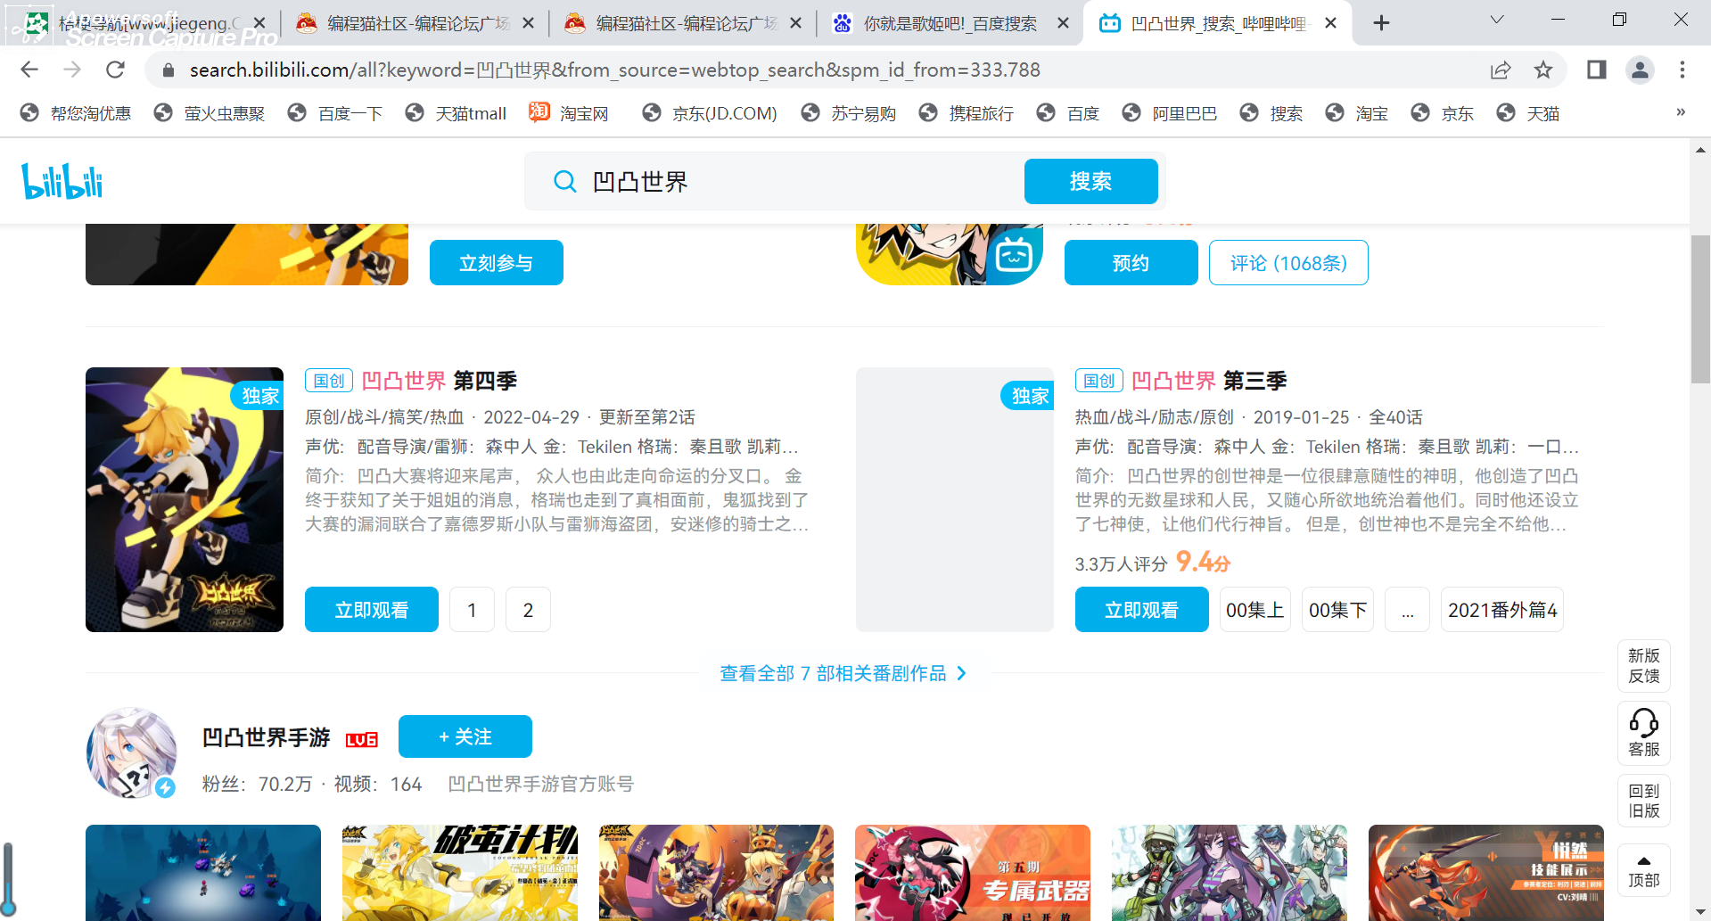Switch to the first 编程猫社区 tab

pos(415,23)
